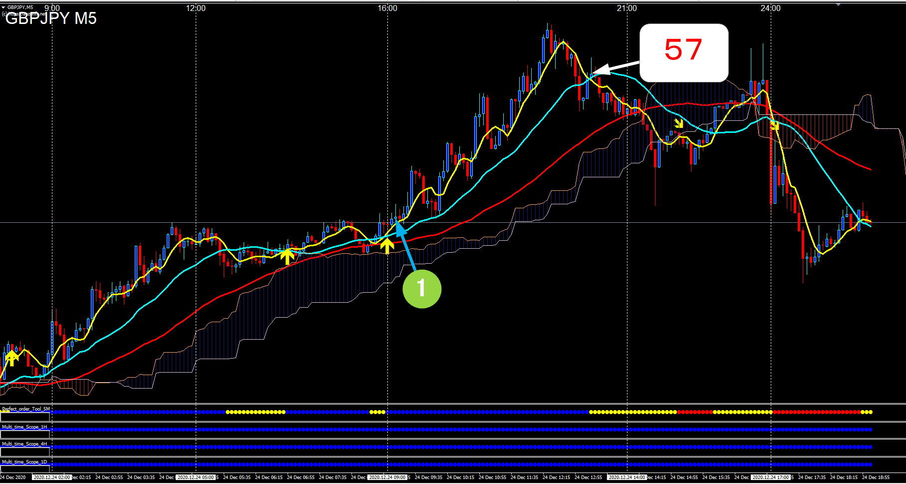Click the 12:00 session time label

(196, 8)
